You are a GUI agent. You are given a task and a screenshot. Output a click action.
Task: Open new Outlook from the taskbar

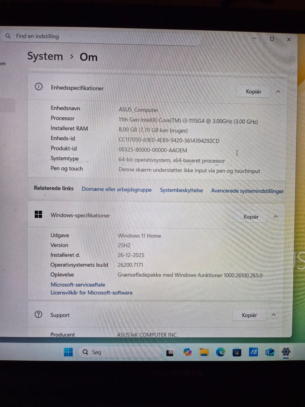(x=270, y=352)
